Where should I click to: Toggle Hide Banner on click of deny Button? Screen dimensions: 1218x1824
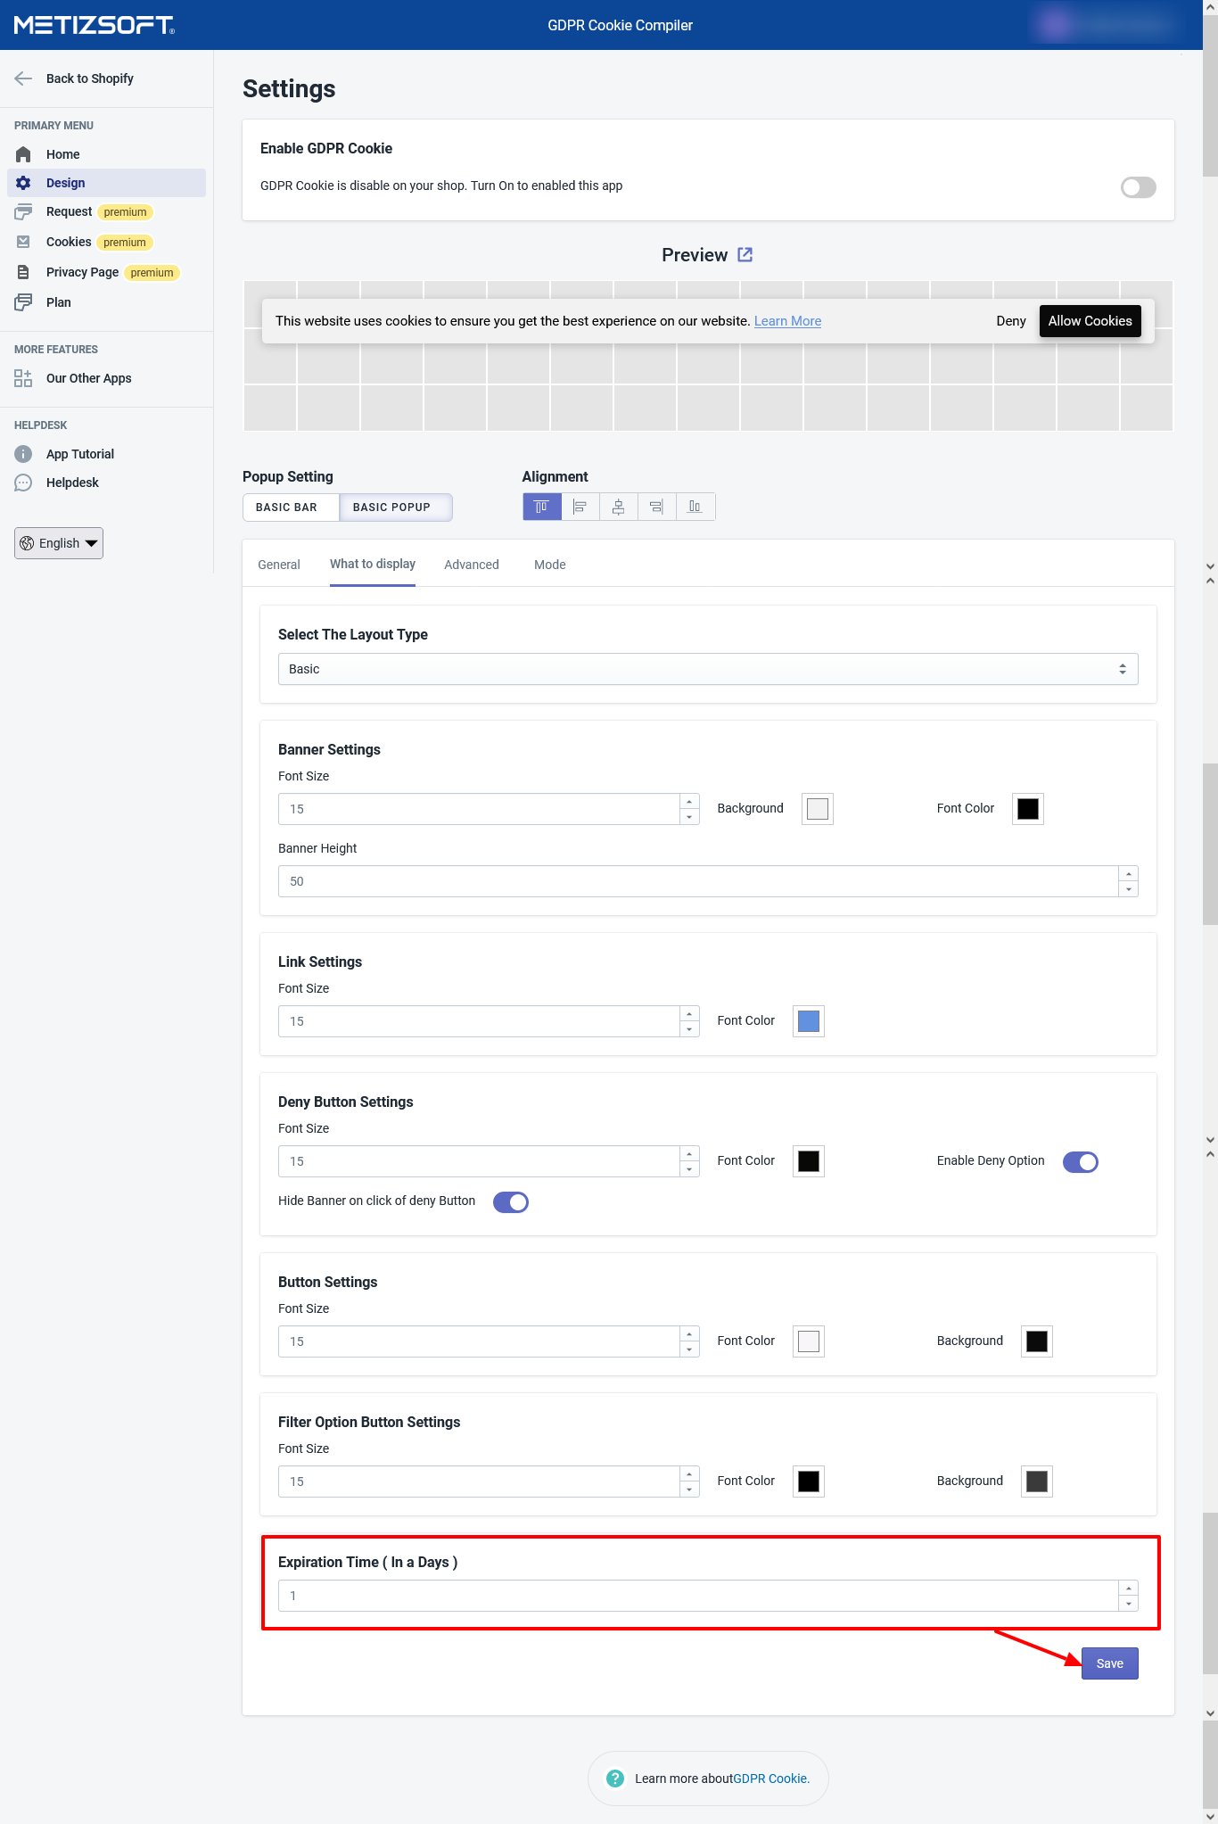511,1202
